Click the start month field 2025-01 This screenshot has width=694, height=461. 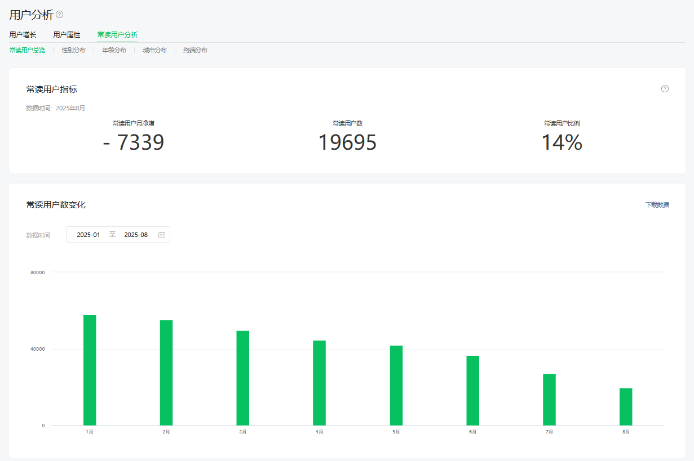89,235
